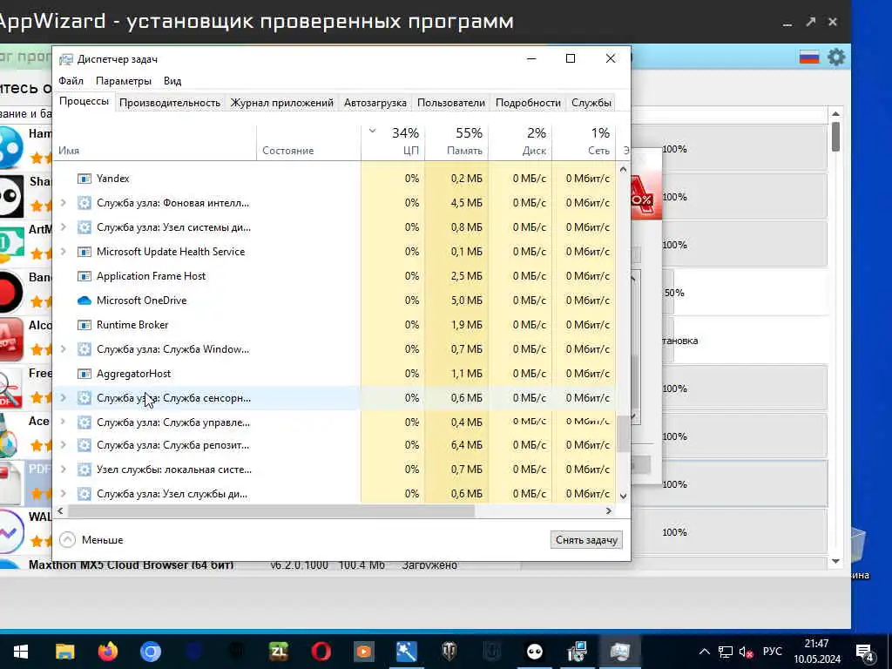
Task: Sort by the Состояние column header
Action: 309,143
